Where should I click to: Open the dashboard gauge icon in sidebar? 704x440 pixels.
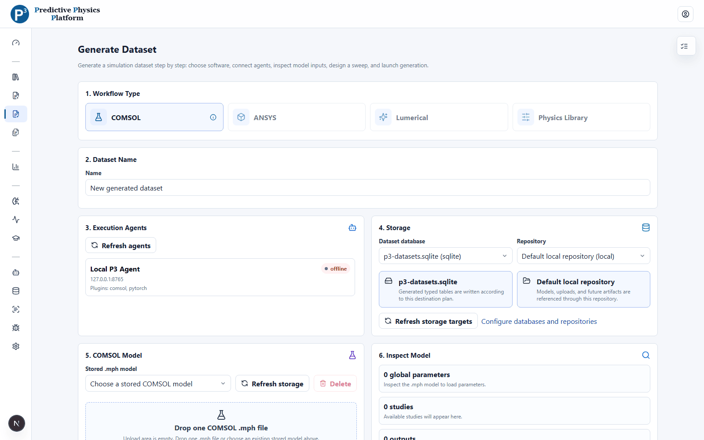point(16,43)
